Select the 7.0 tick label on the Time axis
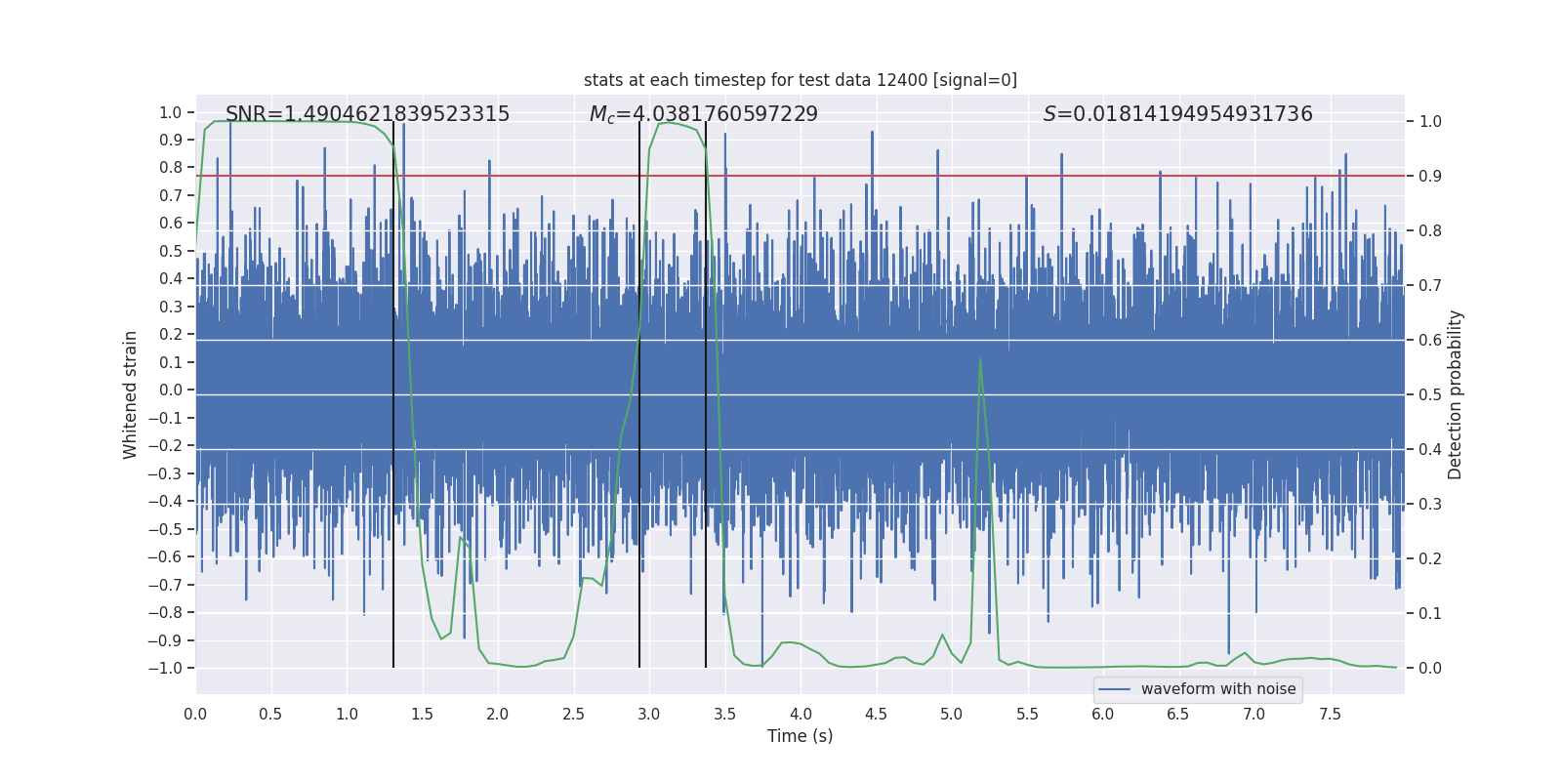The width and height of the screenshot is (1562, 781). pos(1254,714)
